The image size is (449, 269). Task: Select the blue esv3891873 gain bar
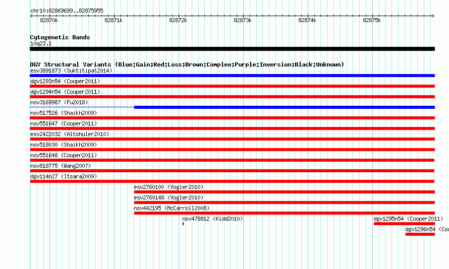(x=232, y=76)
